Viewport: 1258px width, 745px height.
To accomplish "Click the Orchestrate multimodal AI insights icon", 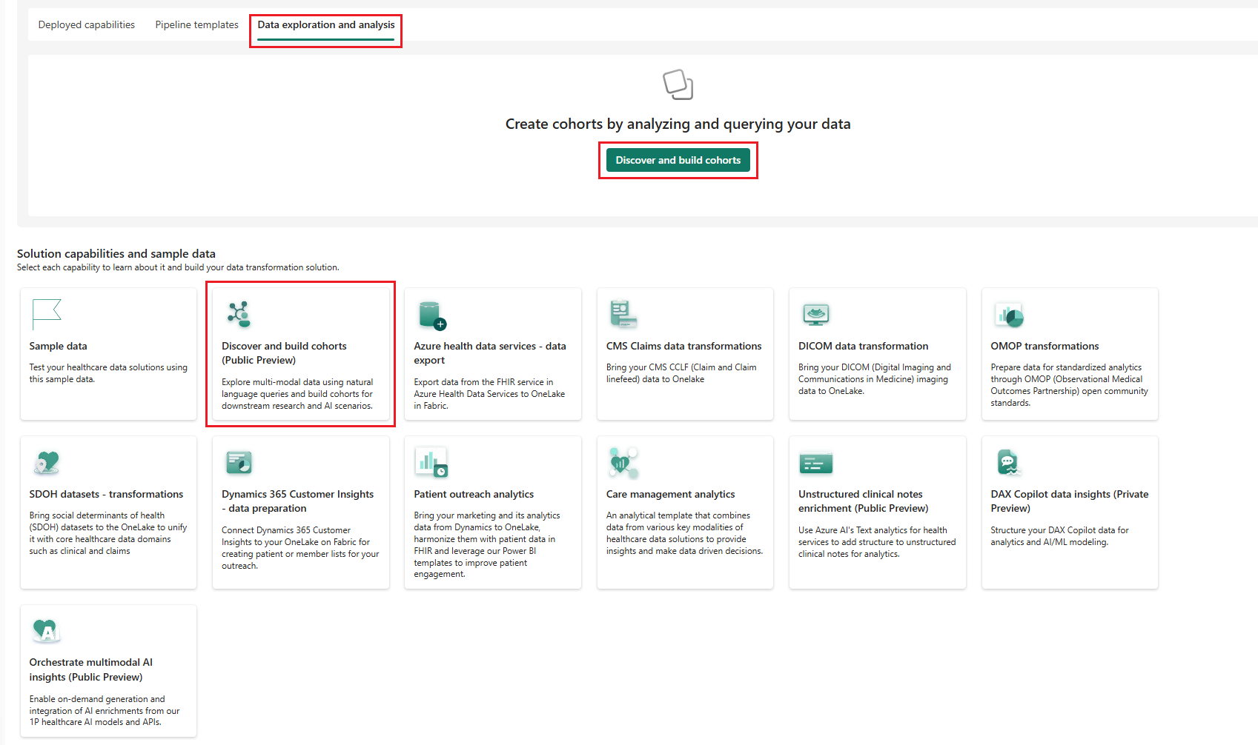I will [x=46, y=631].
